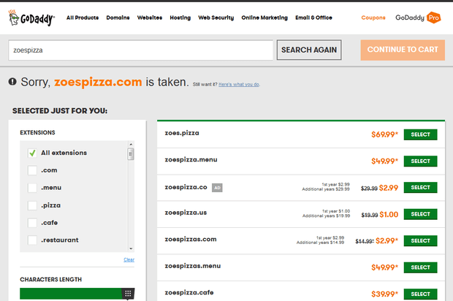Click the zoes.pizza domain name
The width and height of the screenshot is (453, 301).
click(182, 133)
